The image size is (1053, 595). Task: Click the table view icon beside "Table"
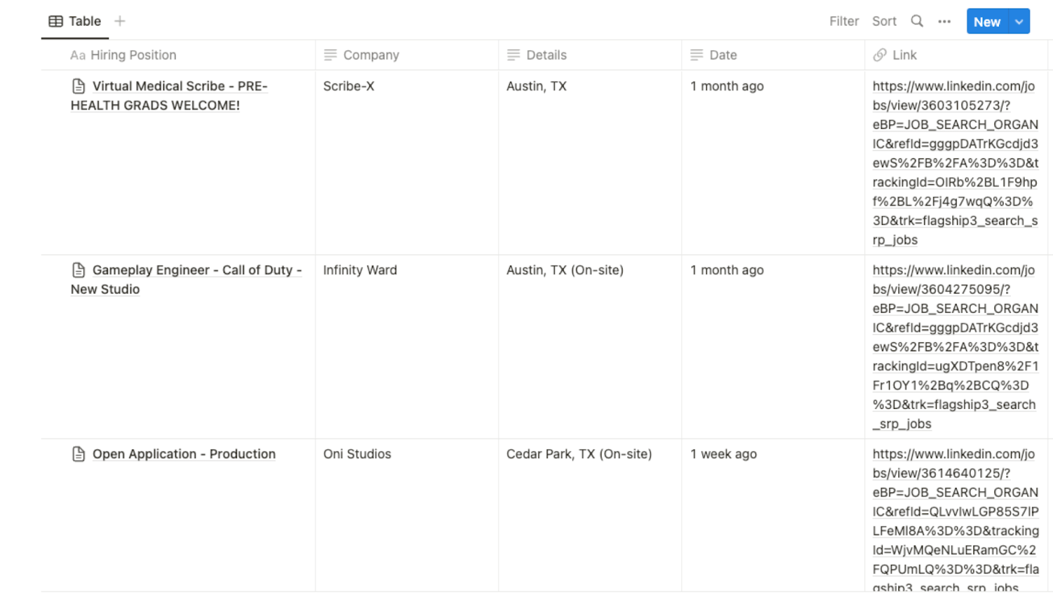55,20
